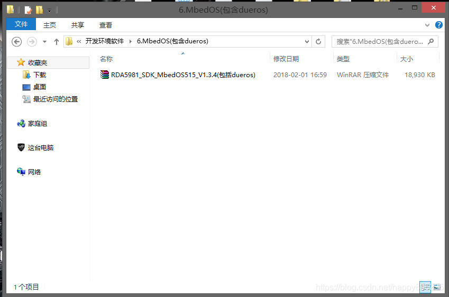Click the 最近访问的位置 icon
The image size is (449, 297).
pos(26,99)
